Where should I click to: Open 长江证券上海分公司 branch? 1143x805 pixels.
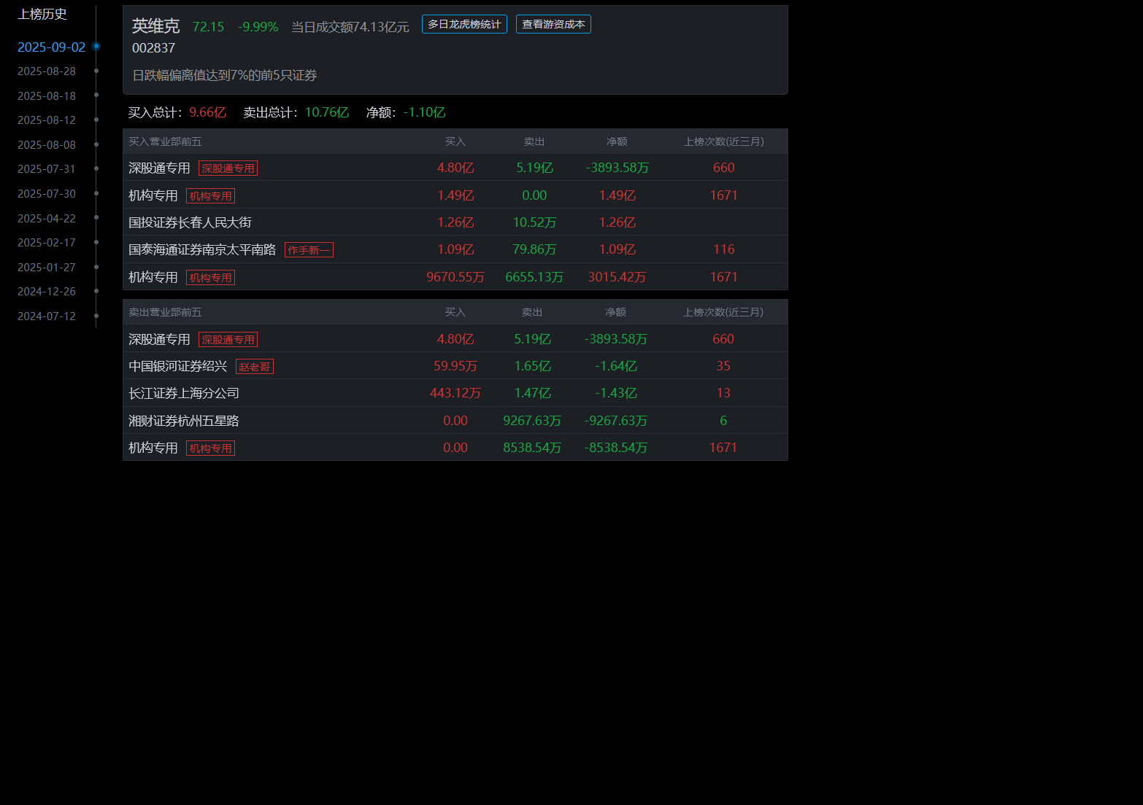click(x=184, y=393)
